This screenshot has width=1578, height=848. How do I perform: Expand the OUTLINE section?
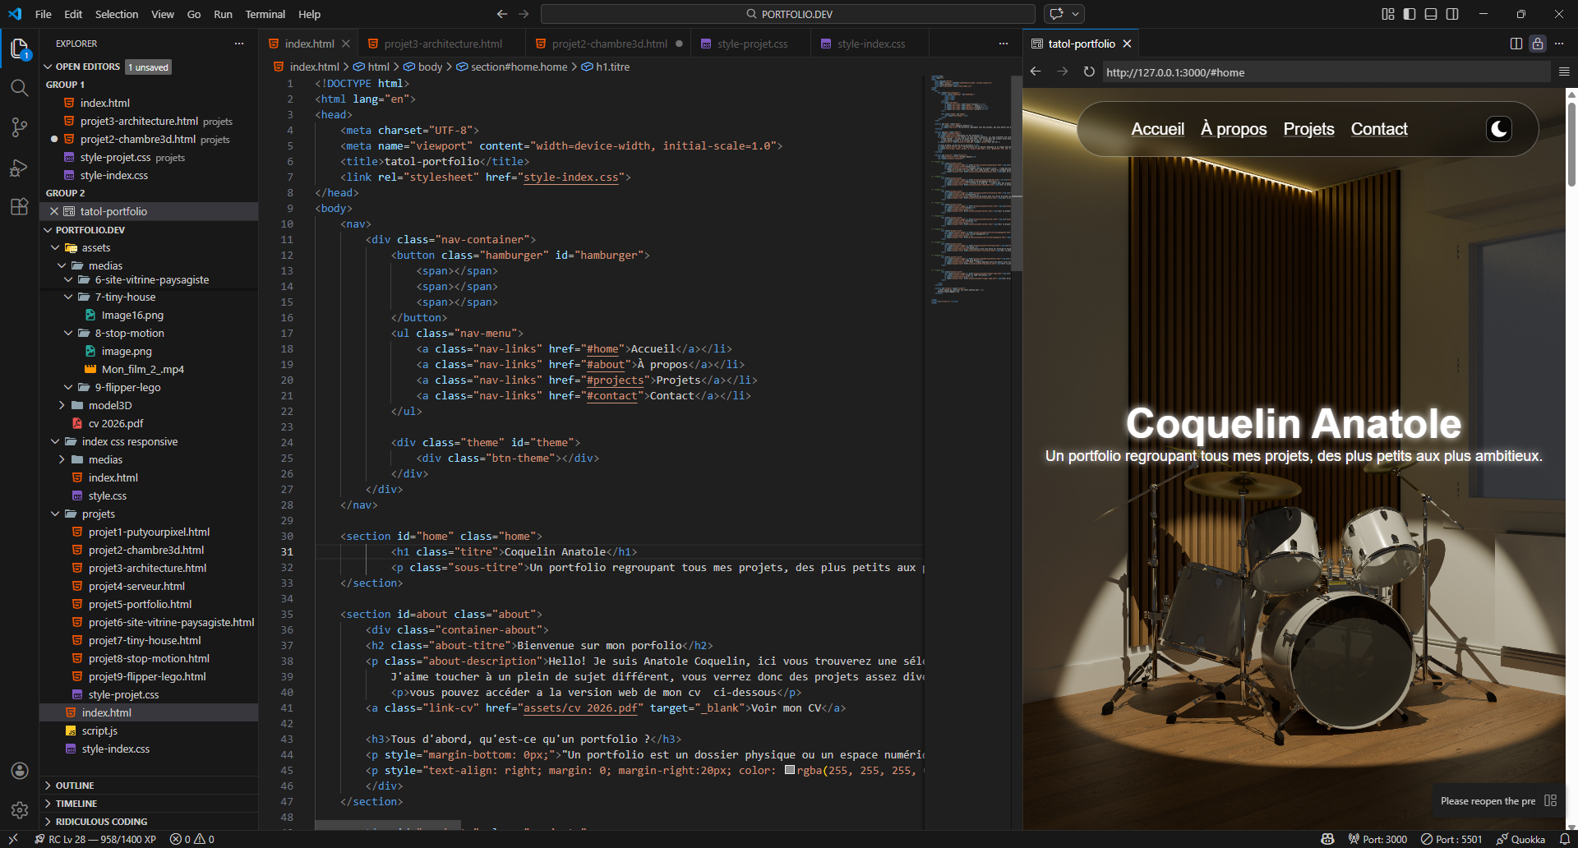pyautogui.click(x=75, y=786)
